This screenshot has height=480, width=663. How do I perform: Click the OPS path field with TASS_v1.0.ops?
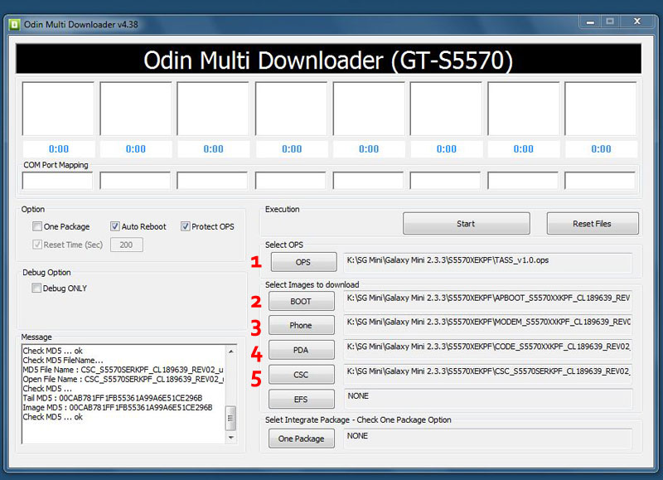point(488,263)
